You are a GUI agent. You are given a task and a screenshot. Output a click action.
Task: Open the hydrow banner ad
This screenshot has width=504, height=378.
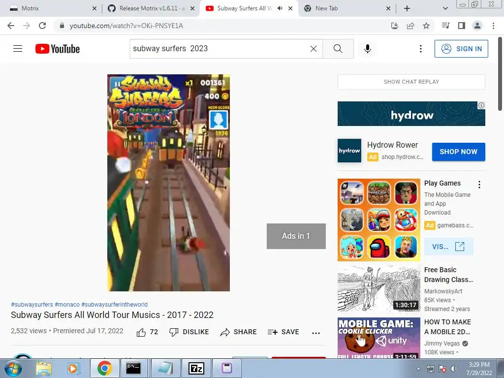[411, 114]
